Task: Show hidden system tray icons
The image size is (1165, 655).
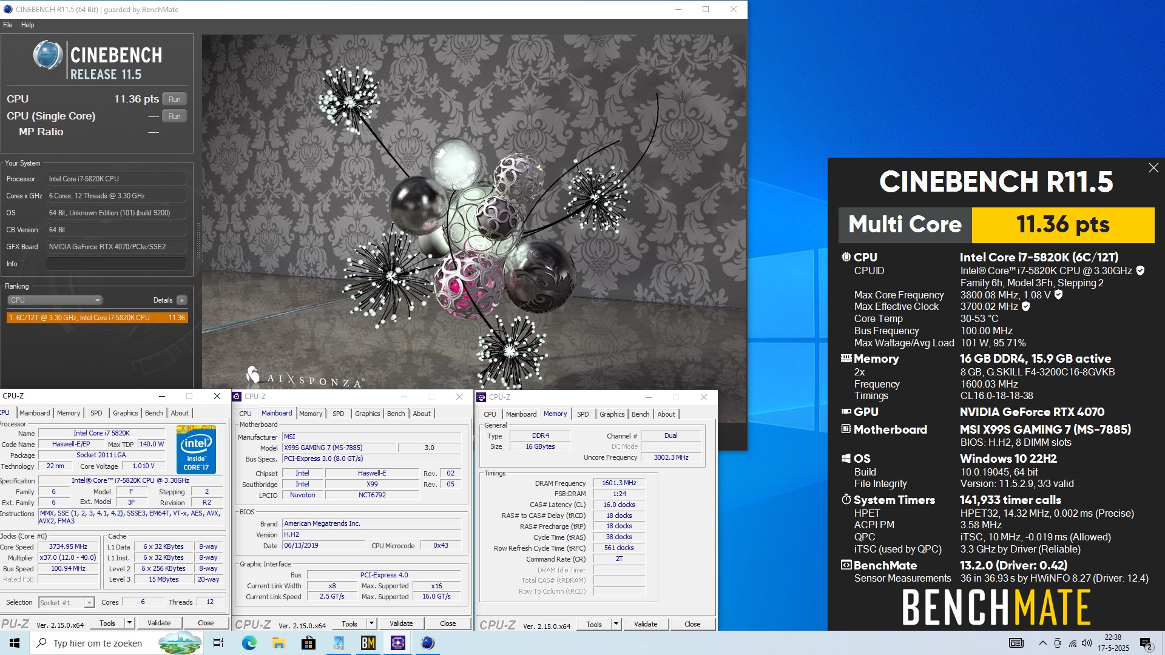Action: tap(1042, 643)
